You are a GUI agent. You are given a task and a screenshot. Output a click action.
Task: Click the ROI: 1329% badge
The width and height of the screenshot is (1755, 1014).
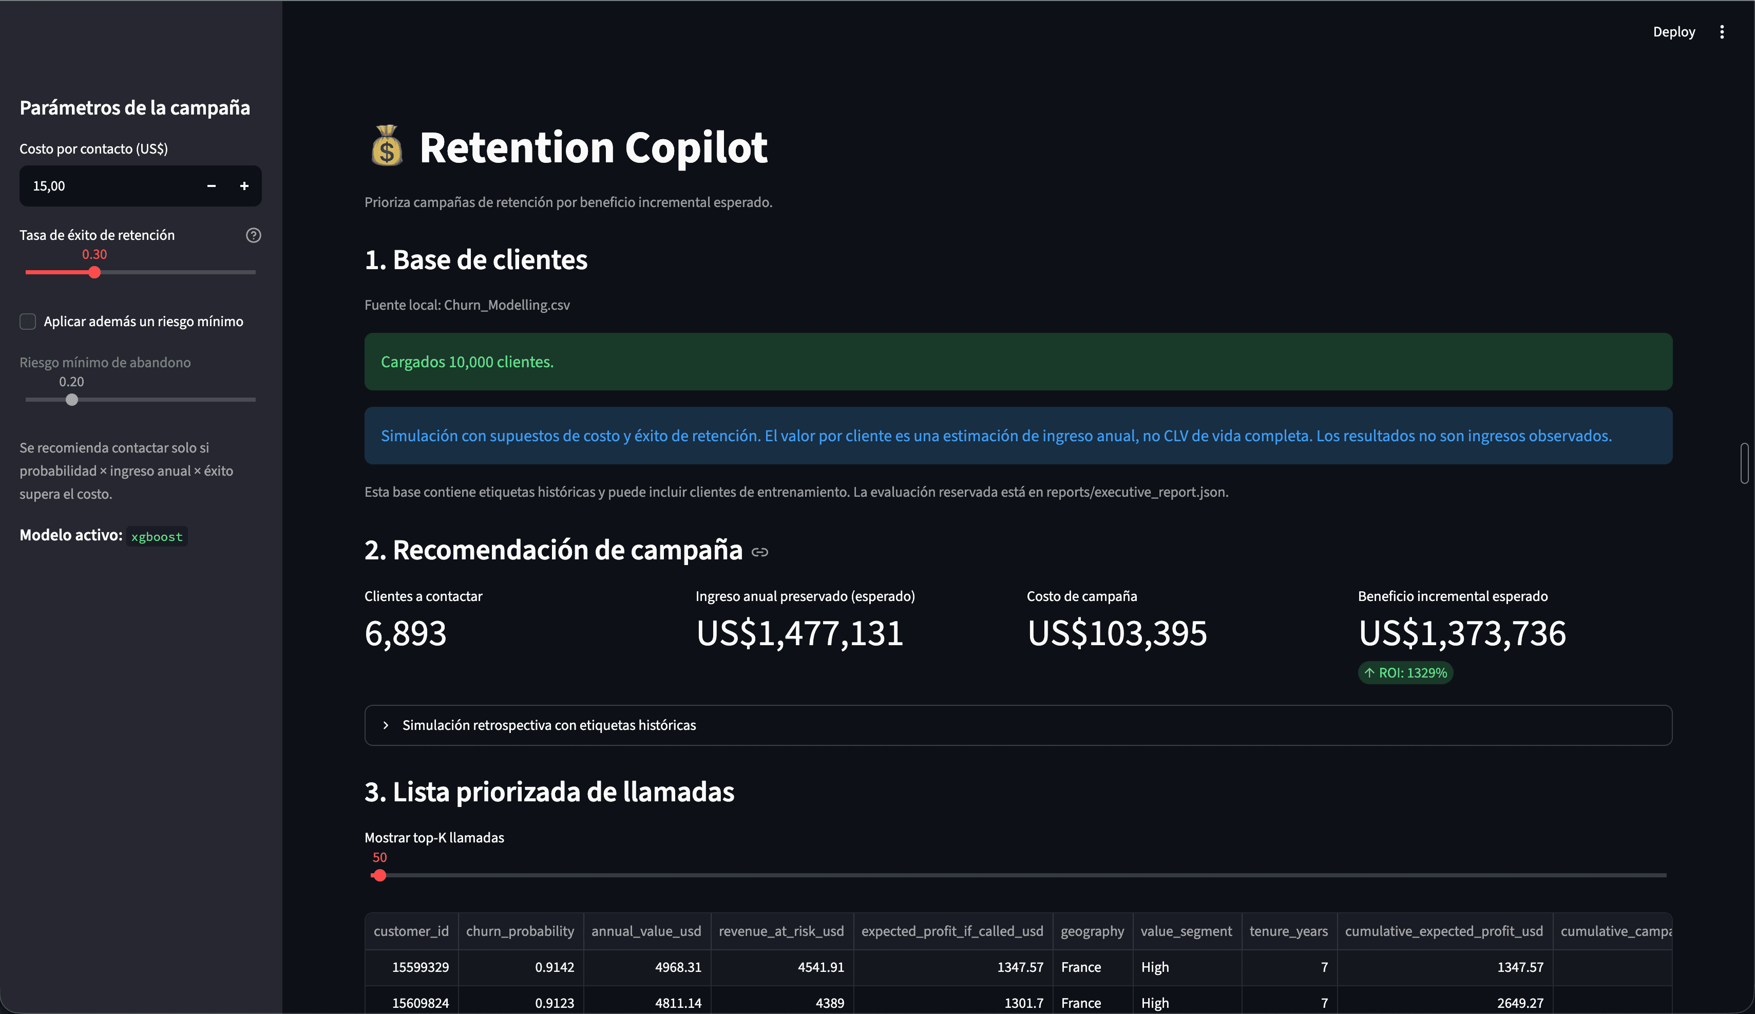[x=1405, y=673]
